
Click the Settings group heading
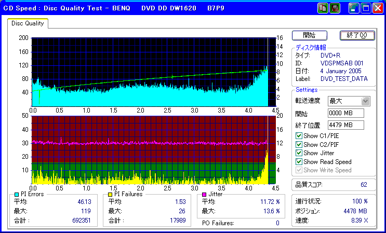click(307, 90)
